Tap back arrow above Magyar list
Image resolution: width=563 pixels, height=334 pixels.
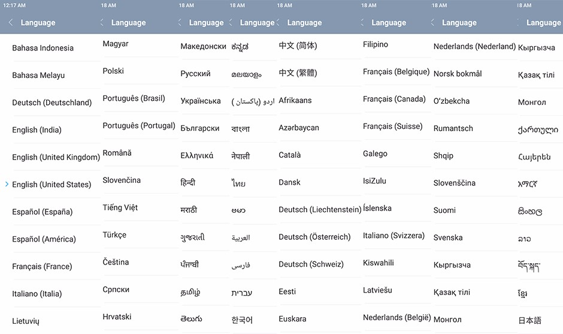[x=102, y=23]
